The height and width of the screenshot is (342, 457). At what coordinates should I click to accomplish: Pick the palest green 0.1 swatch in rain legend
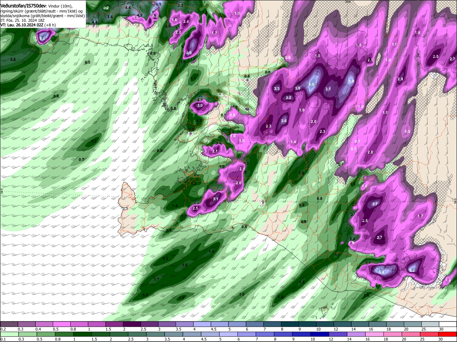coord(9,334)
